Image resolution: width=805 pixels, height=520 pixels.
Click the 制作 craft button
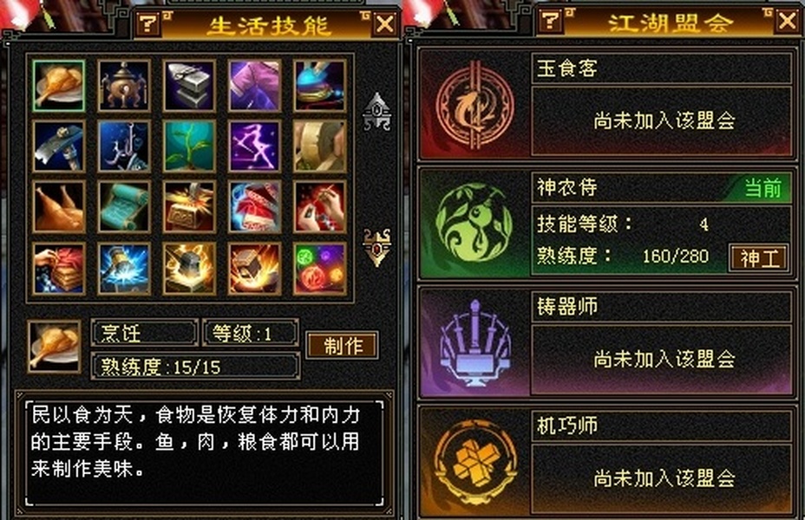click(343, 346)
